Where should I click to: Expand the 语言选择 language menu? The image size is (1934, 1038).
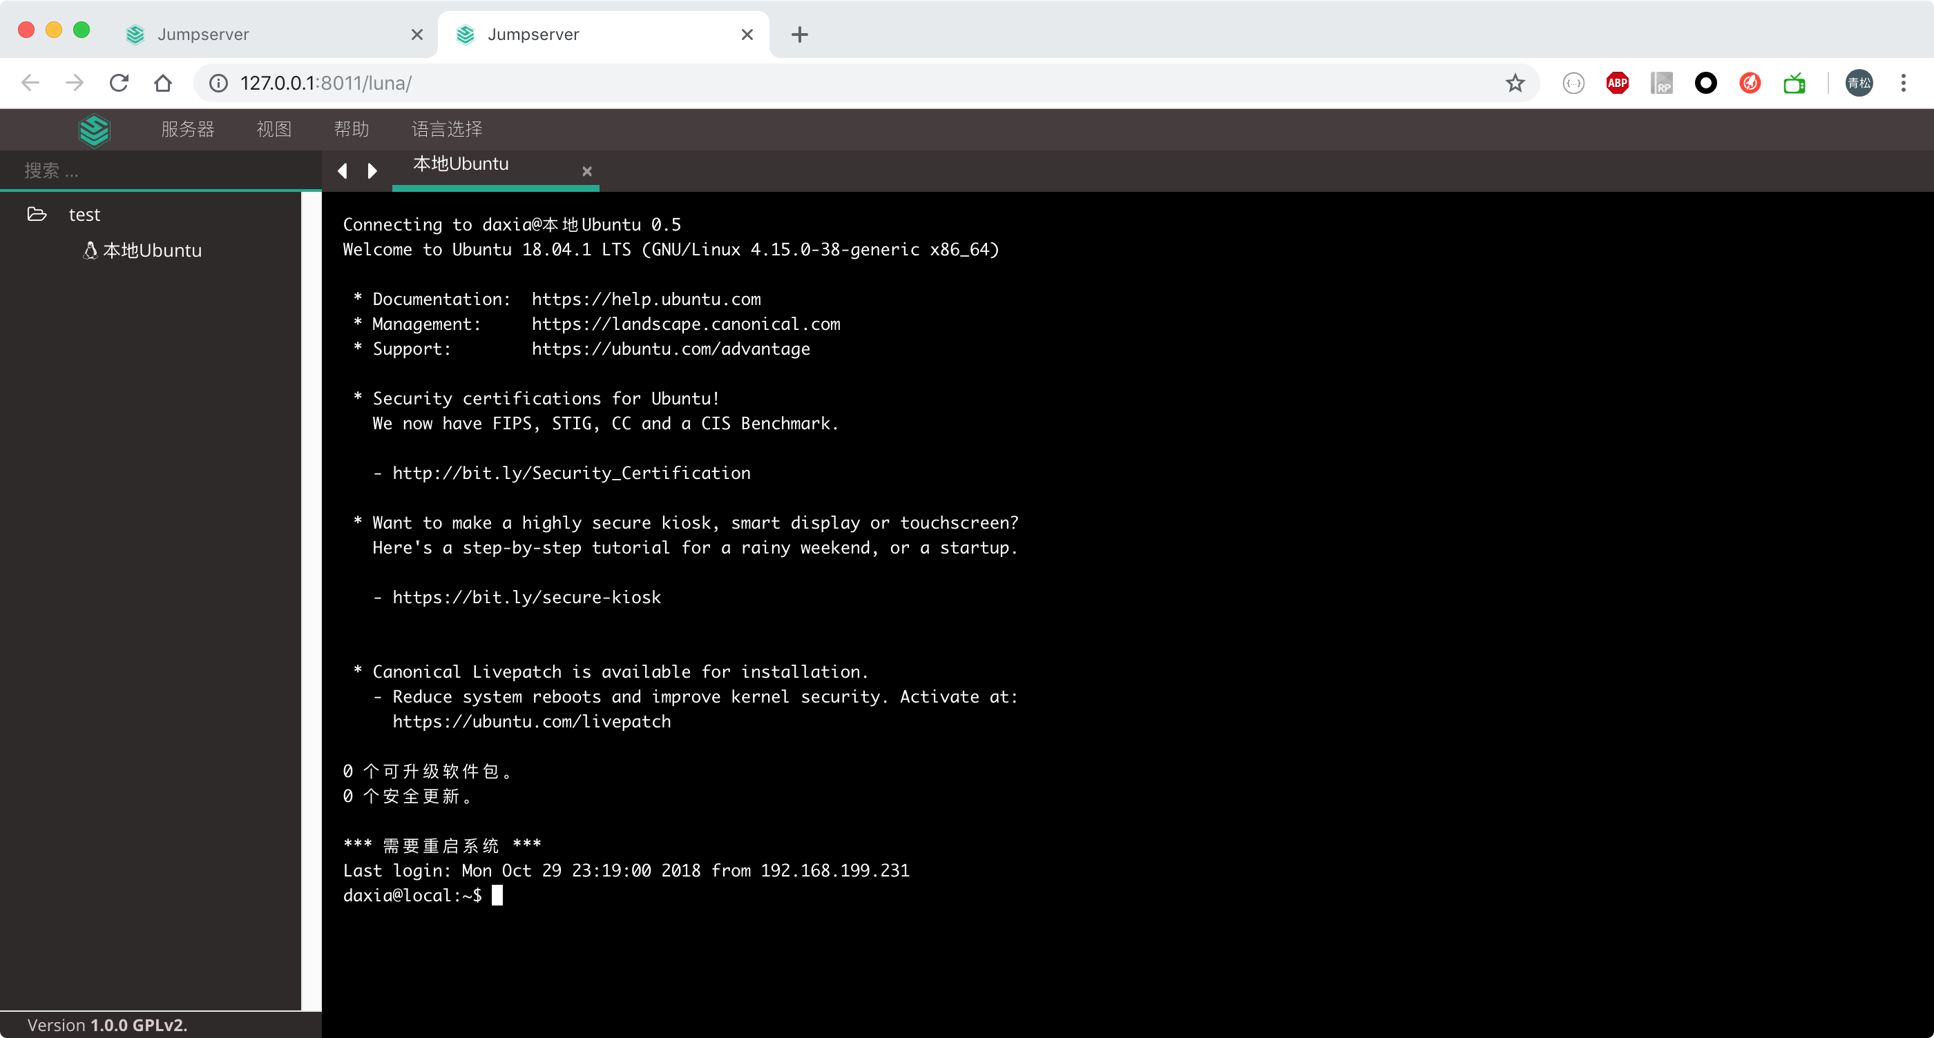pyautogui.click(x=447, y=129)
